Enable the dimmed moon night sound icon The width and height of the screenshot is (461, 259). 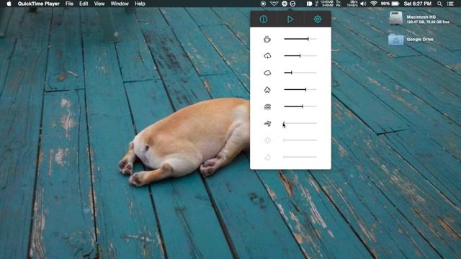pyautogui.click(x=267, y=158)
